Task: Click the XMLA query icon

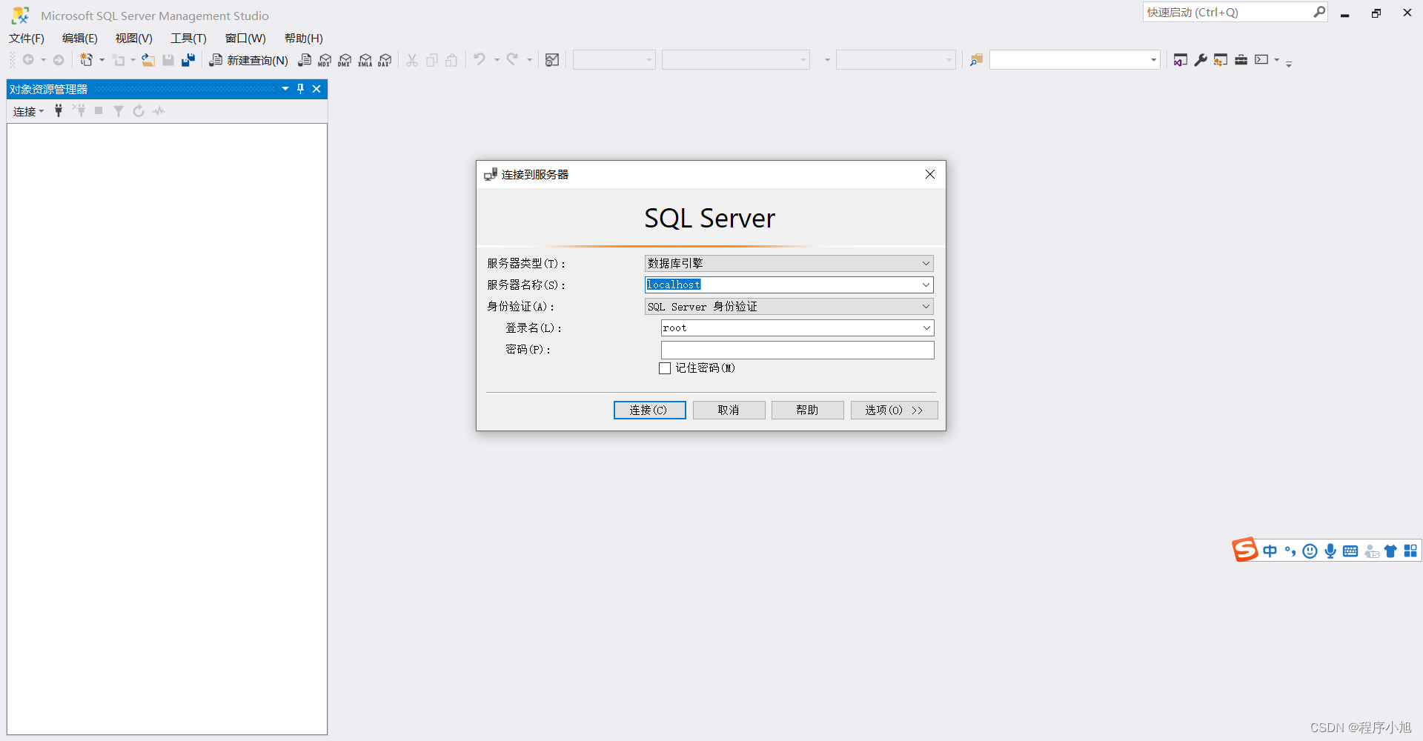Action: tap(365, 60)
